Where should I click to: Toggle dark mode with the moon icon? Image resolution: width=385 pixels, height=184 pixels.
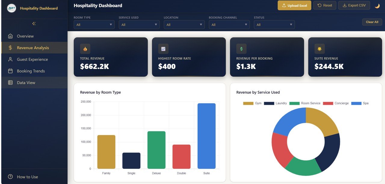pos(377,5)
